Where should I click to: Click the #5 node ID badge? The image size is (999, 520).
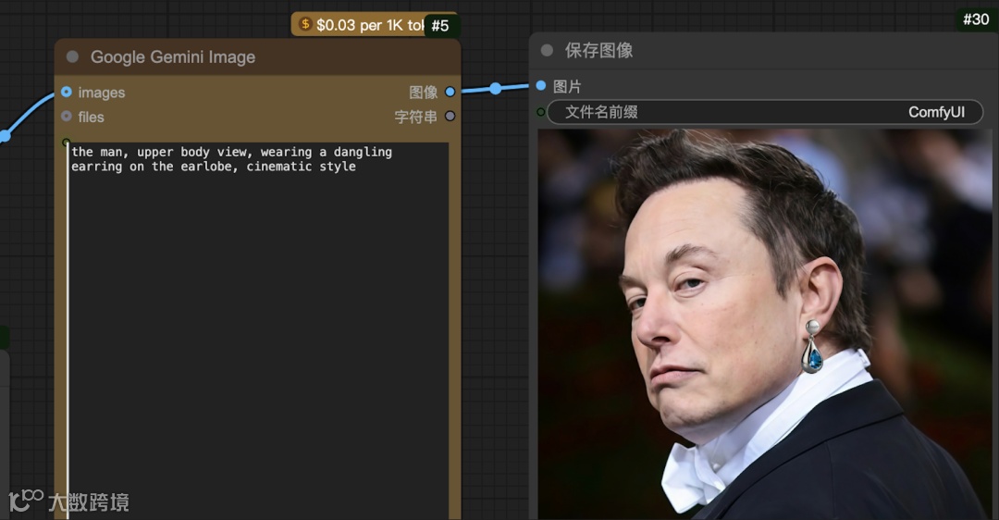pyautogui.click(x=440, y=26)
